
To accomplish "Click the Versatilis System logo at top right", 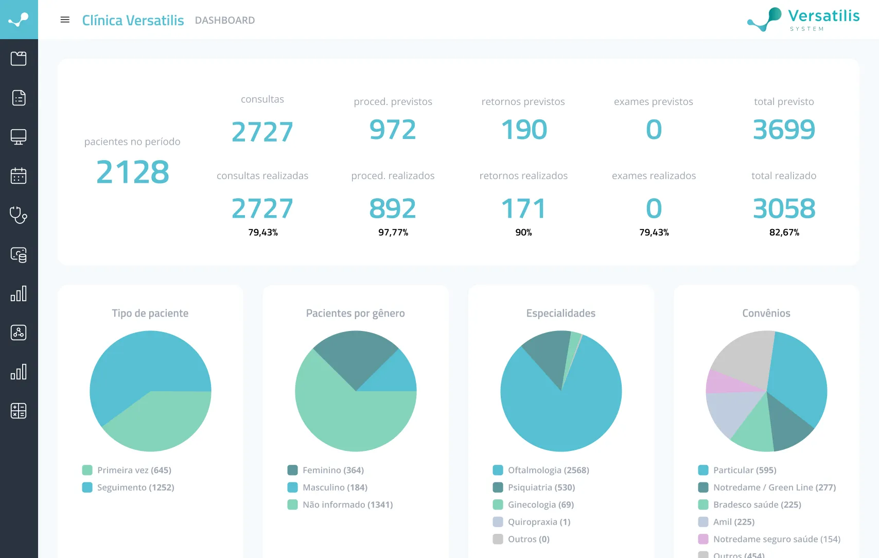I will pyautogui.click(x=803, y=20).
